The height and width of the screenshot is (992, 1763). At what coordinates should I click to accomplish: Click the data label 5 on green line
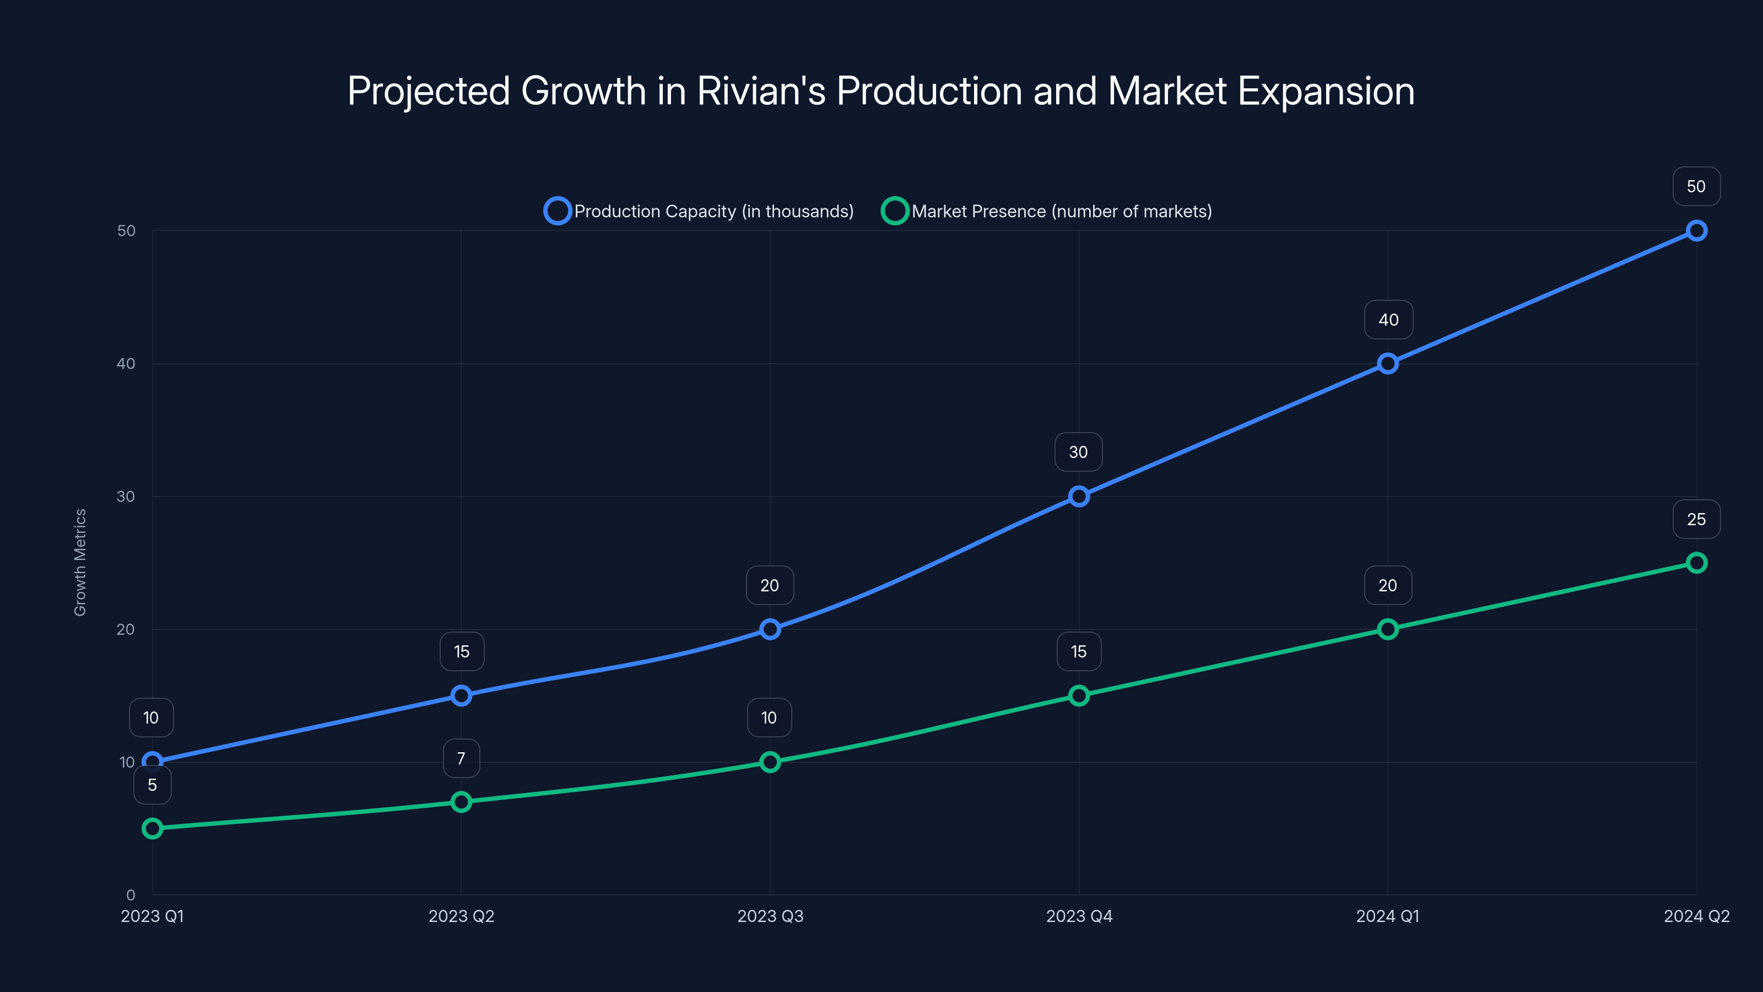(x=153, y=785)
